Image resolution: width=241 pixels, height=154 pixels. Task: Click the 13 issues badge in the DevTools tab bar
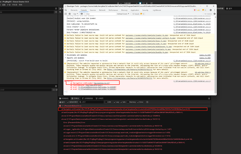click(x=204, y=10)
